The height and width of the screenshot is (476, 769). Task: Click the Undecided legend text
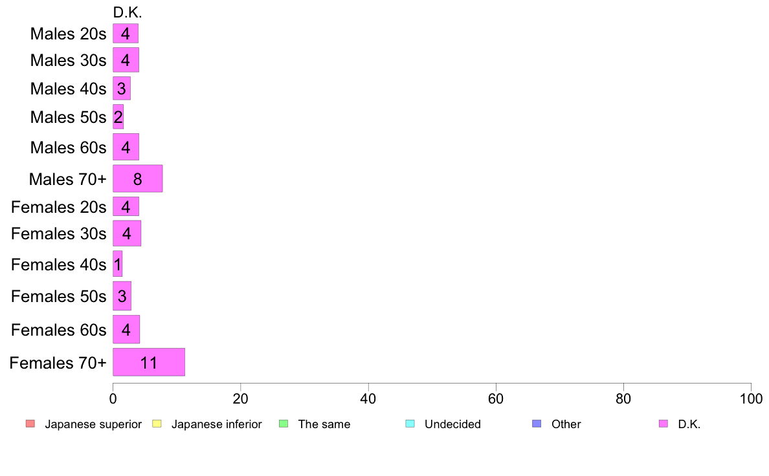pyautogui.click(x=452, y=424)
